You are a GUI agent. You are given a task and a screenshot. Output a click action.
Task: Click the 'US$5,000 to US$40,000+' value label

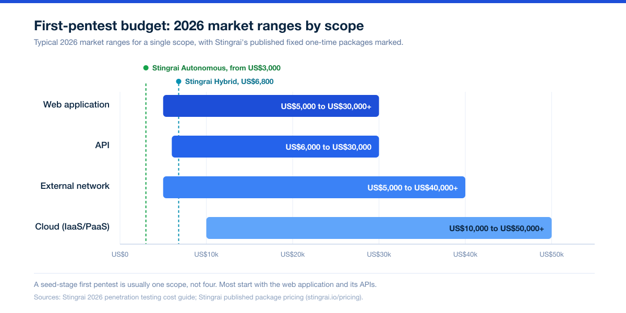click(413, 187)
